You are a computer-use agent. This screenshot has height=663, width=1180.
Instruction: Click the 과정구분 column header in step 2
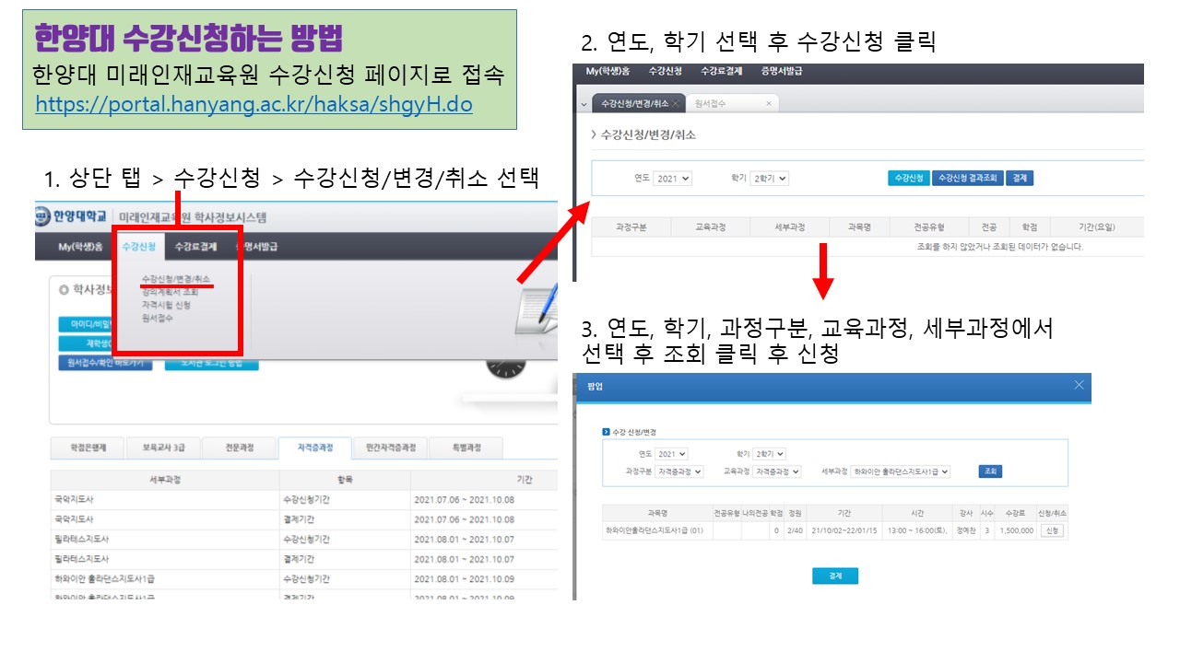pos(631,227)
